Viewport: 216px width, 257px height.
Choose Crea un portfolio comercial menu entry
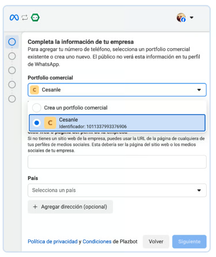click(117, 108)
